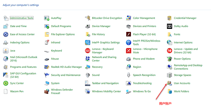Open Speech Recognition microphone icon
Viewport: 211px width, 110px height.
(128, 75)
